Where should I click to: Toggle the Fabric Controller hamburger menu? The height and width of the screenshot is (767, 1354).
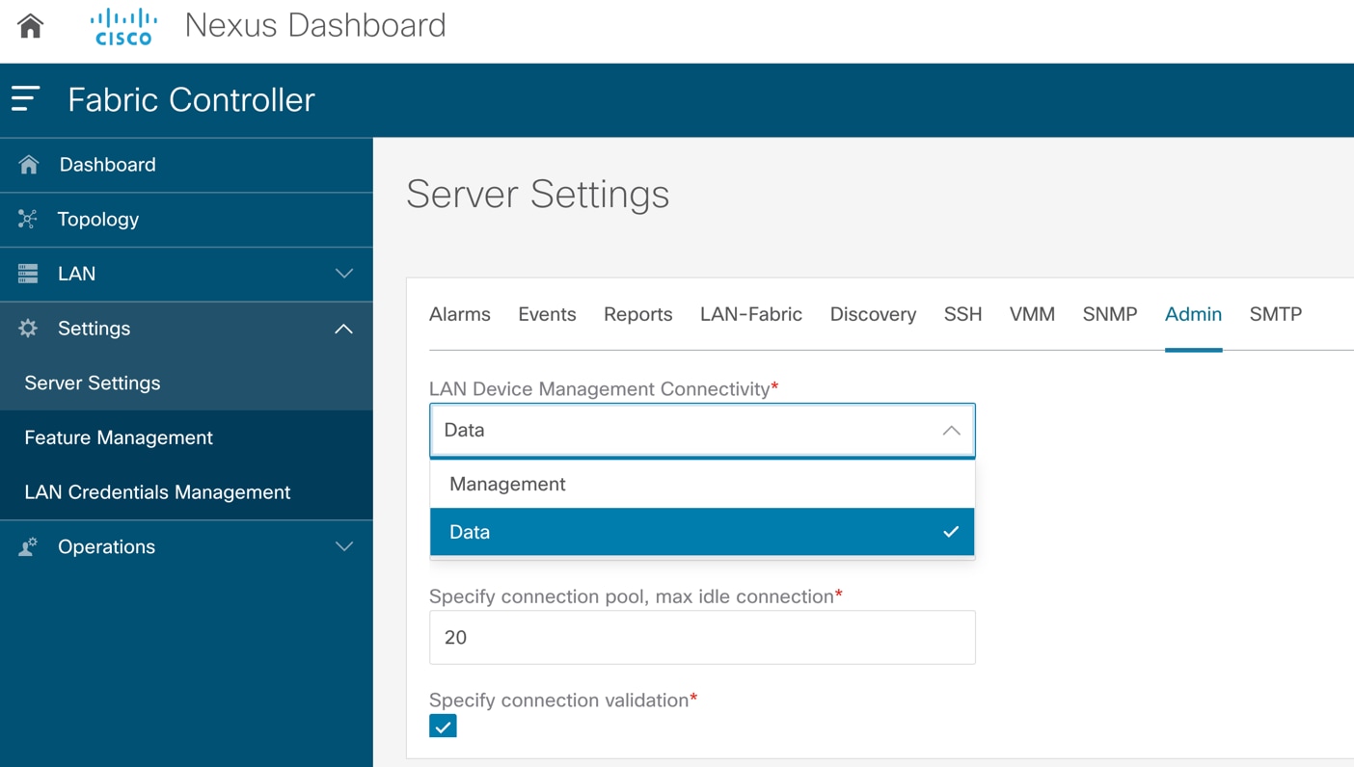[26, 98]
